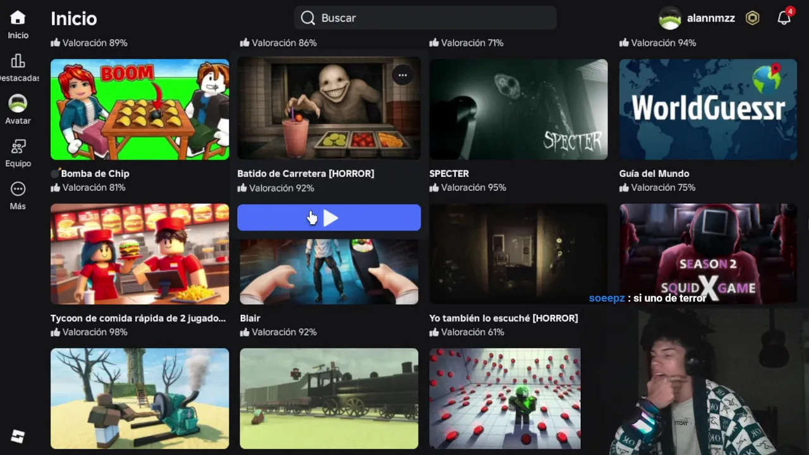Open options menu on Batido de Carretera card
This screenshot has height=455, width=809.
403,76
